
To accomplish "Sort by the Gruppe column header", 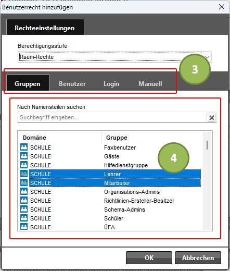I will pyautogui.click(x=117, y=138).
